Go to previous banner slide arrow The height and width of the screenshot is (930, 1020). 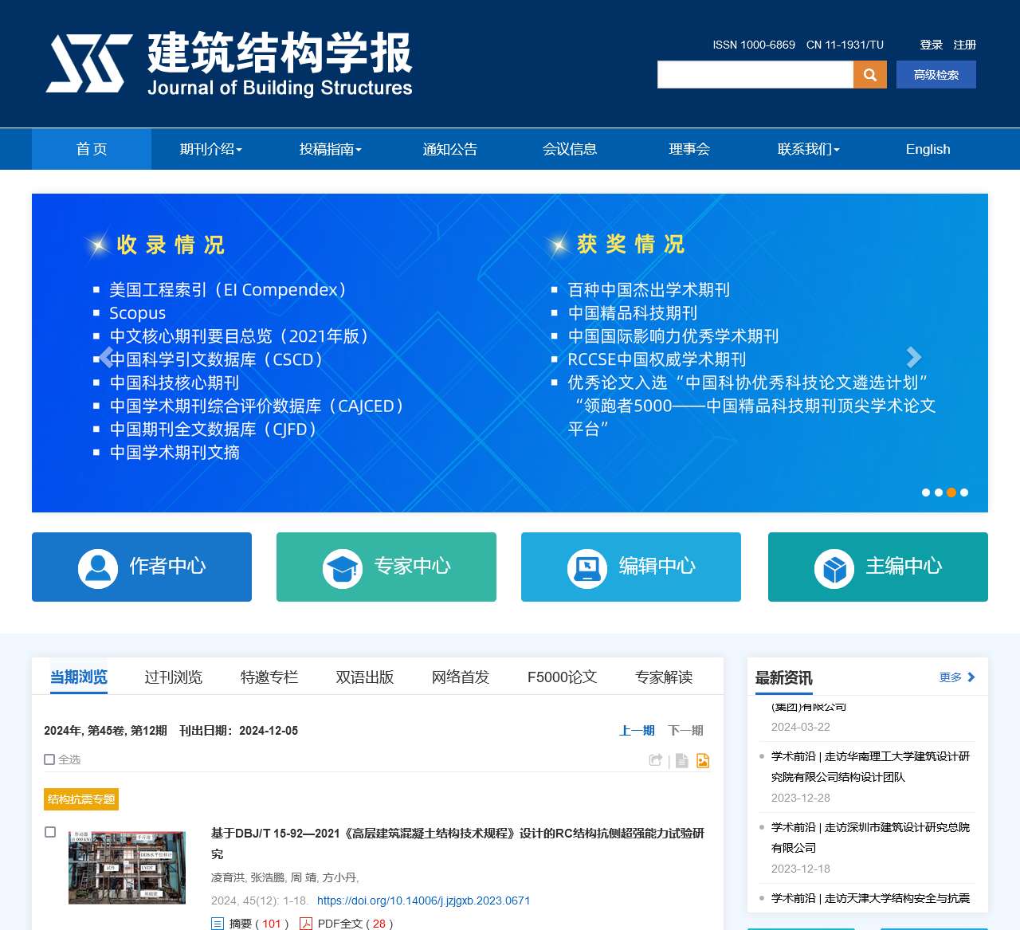pyautogui.click(x=105, y=357)
